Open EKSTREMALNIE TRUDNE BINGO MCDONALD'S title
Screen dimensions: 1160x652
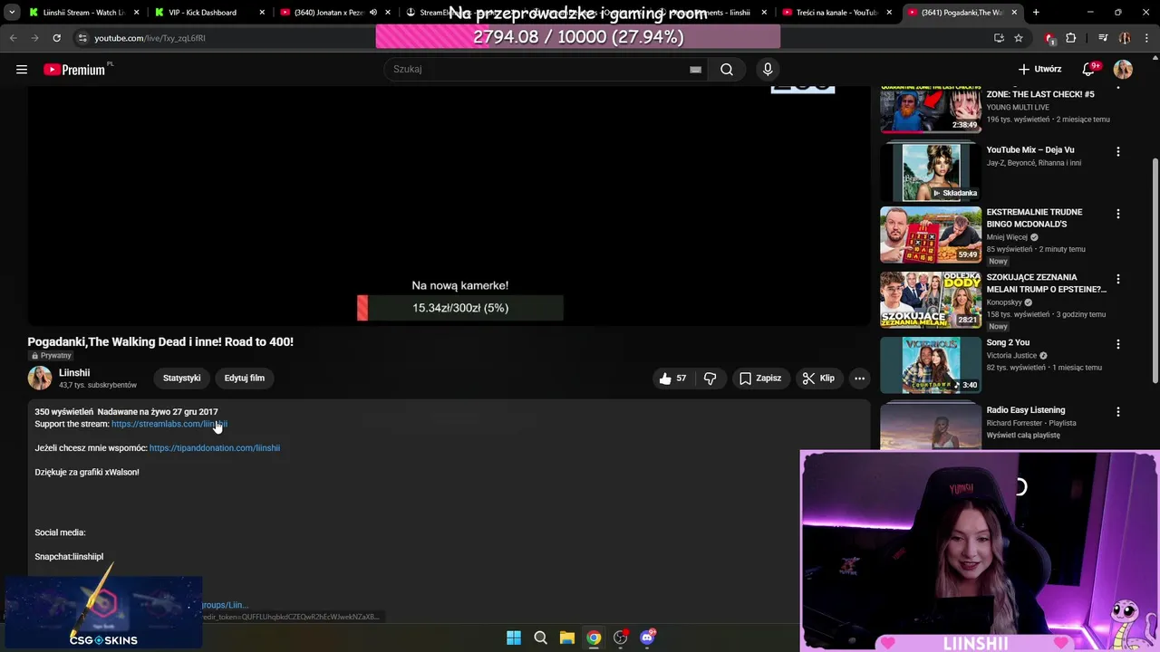point(1034,218)
